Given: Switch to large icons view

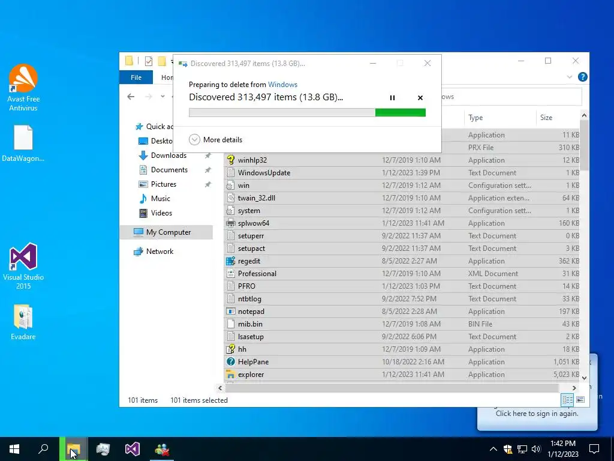Looking at the screenshot, I should tap(580, 400).
